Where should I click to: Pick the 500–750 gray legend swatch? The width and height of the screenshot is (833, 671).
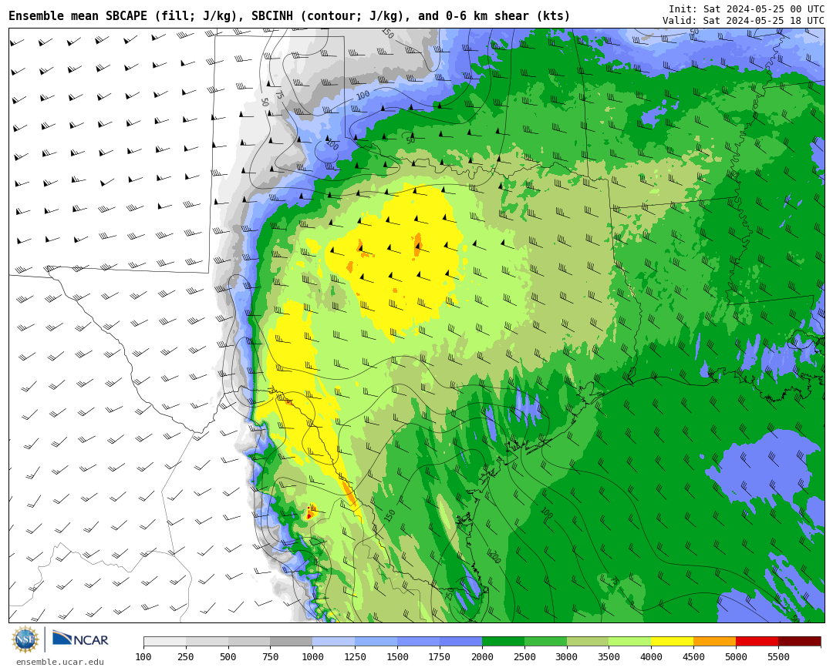pos(249,642)
